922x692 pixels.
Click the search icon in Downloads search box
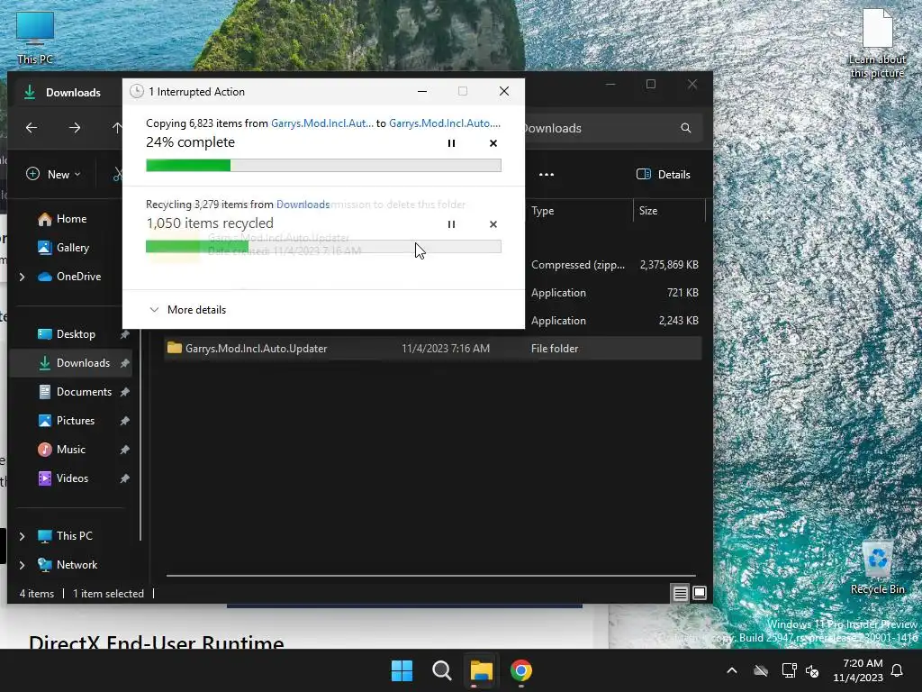click(685, 128)
